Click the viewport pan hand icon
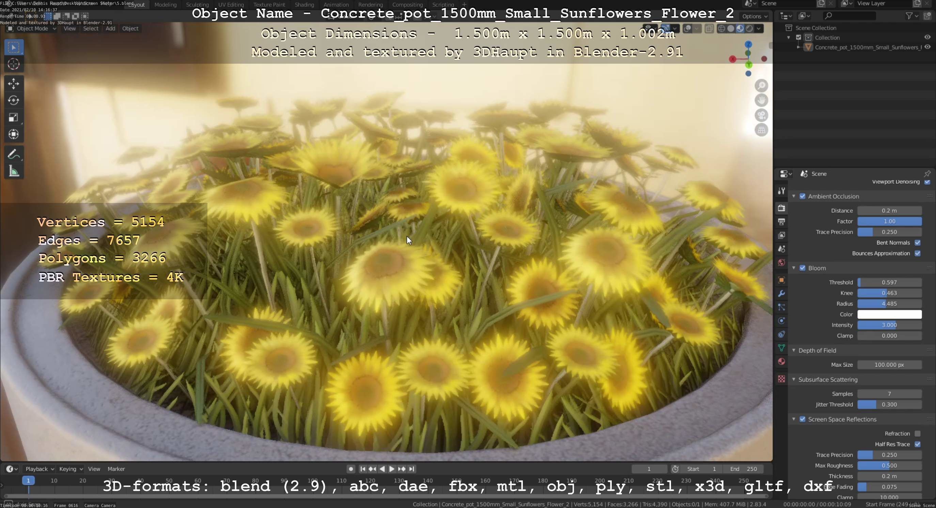This screenshot has width=936, height=508. (761, 100)
